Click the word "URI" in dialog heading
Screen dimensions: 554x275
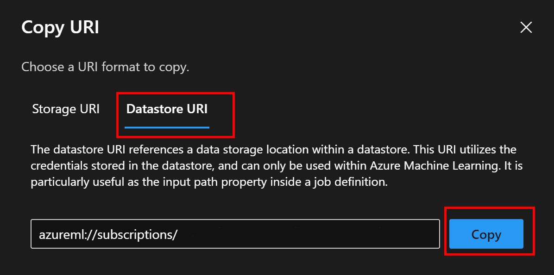pos(84,27)
